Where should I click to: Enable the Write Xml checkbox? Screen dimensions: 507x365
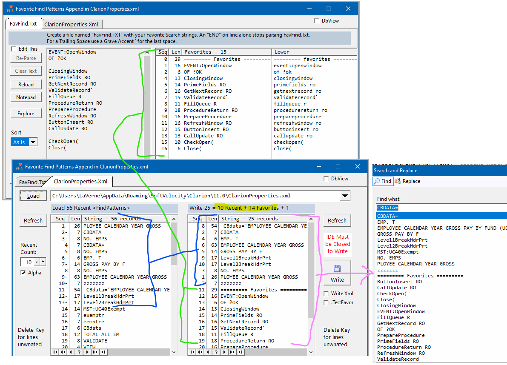point(326,294)
